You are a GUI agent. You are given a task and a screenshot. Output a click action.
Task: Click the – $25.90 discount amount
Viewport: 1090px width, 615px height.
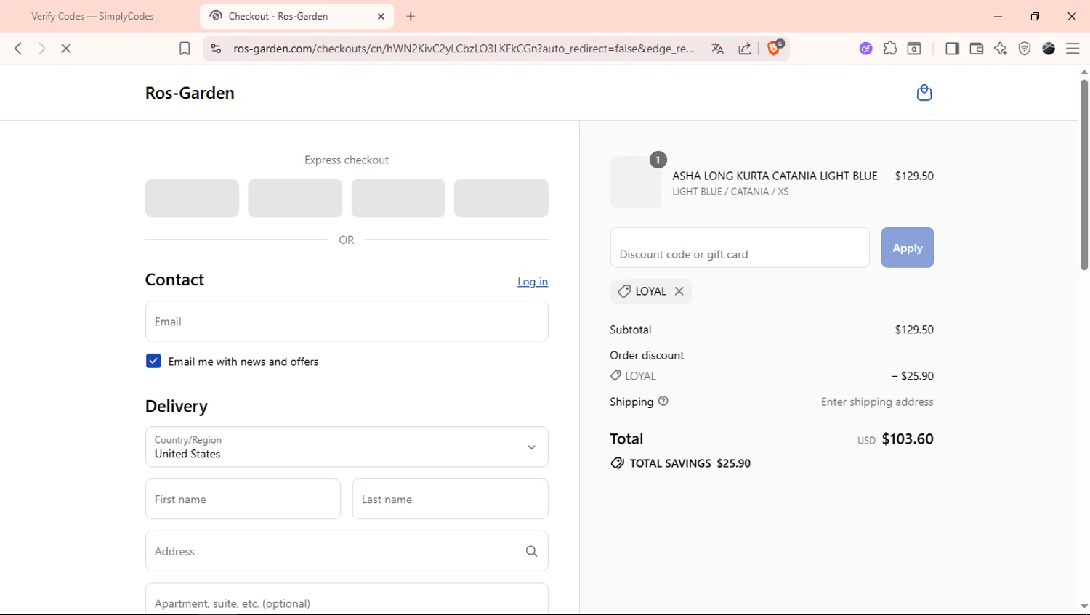coord(913,376)
